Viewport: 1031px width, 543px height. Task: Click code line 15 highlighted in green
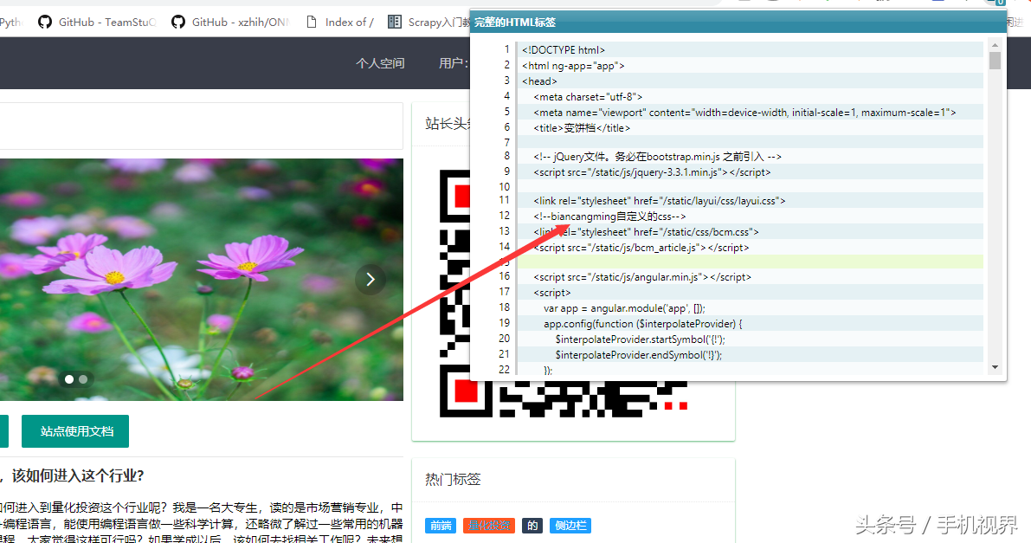click(749, 262)
